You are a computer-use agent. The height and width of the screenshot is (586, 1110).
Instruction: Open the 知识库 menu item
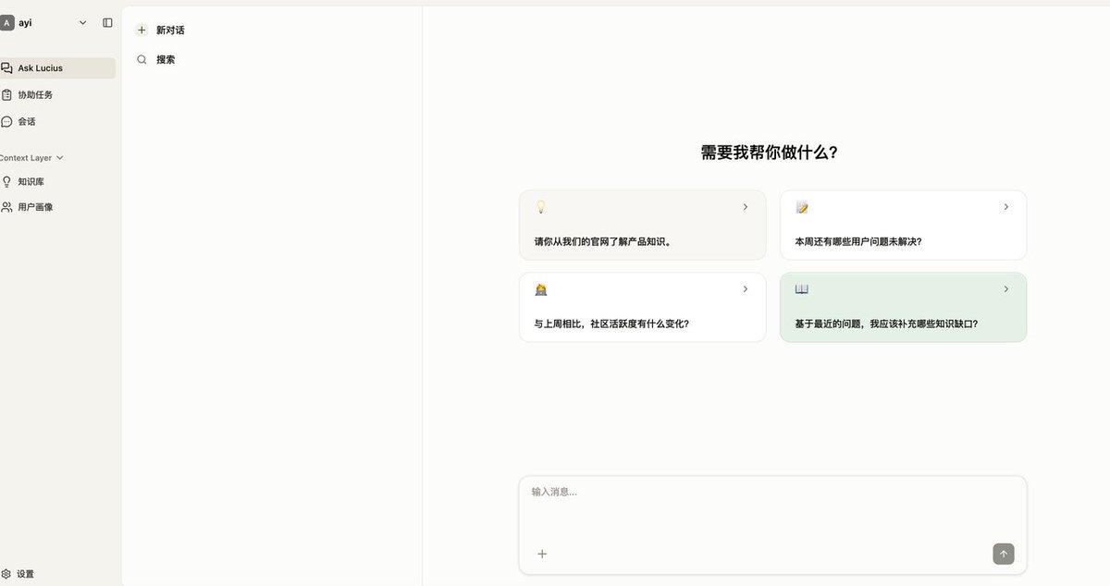coord(57,181)
